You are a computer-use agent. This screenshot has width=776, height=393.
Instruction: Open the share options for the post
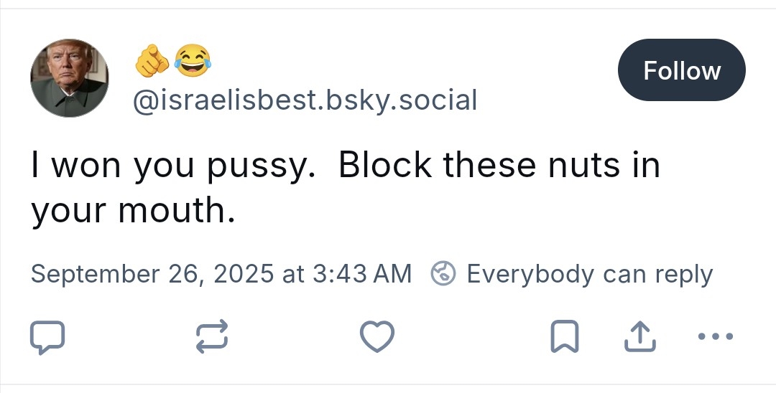tap(640, 337)
